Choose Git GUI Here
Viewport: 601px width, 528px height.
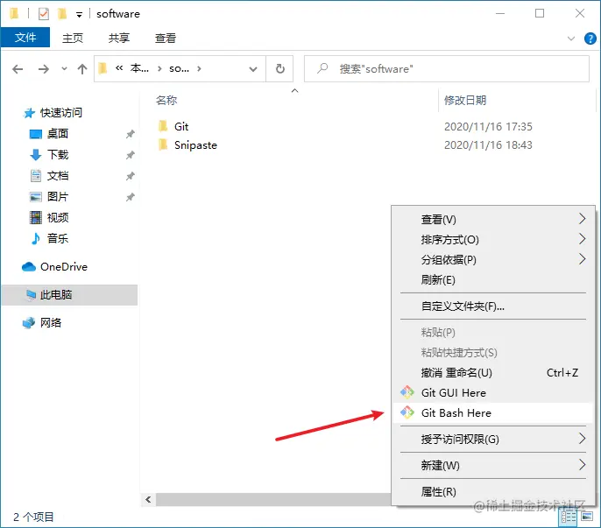tap(493, 393)
